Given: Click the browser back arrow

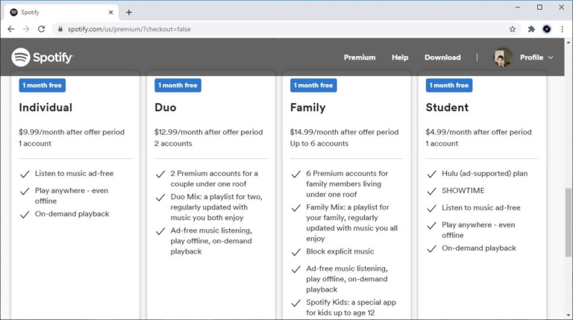Looking at the screenshot, I should (10, 29).
